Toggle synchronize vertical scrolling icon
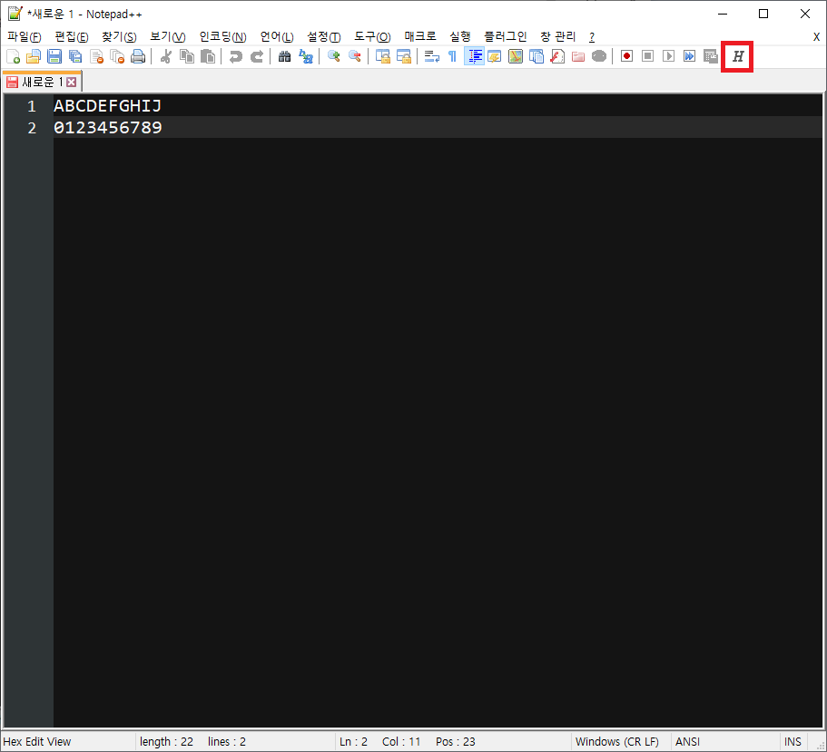Screen dimensions: 827x752 [382, 56]
